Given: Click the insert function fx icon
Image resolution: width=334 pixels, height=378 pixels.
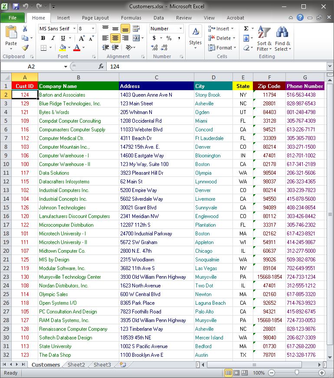Looking at the screenshot, I should pyautogui.click(x=101, y=66).
